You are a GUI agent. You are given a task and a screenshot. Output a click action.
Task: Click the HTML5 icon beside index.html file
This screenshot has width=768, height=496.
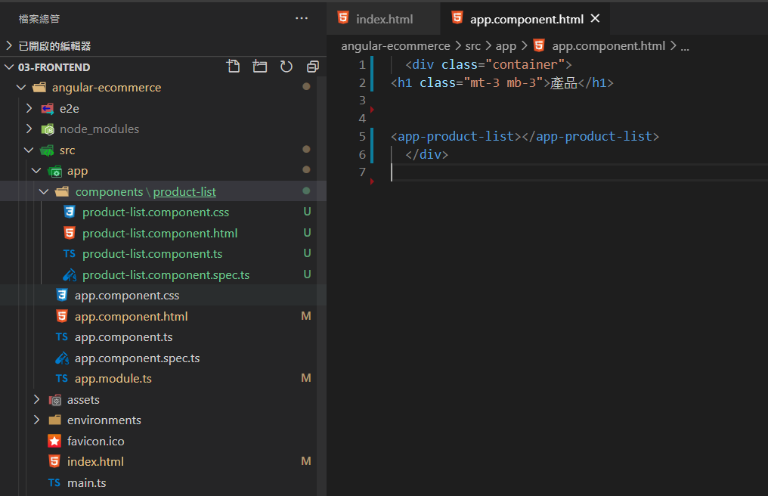click(54, 461)
